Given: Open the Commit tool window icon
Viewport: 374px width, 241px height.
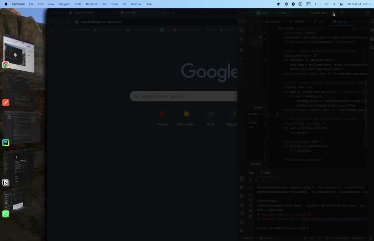Looking at the screenshot, I should click(x=242, y=30).
